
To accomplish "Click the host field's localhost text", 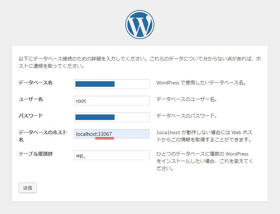I will [x=86, y=134].
